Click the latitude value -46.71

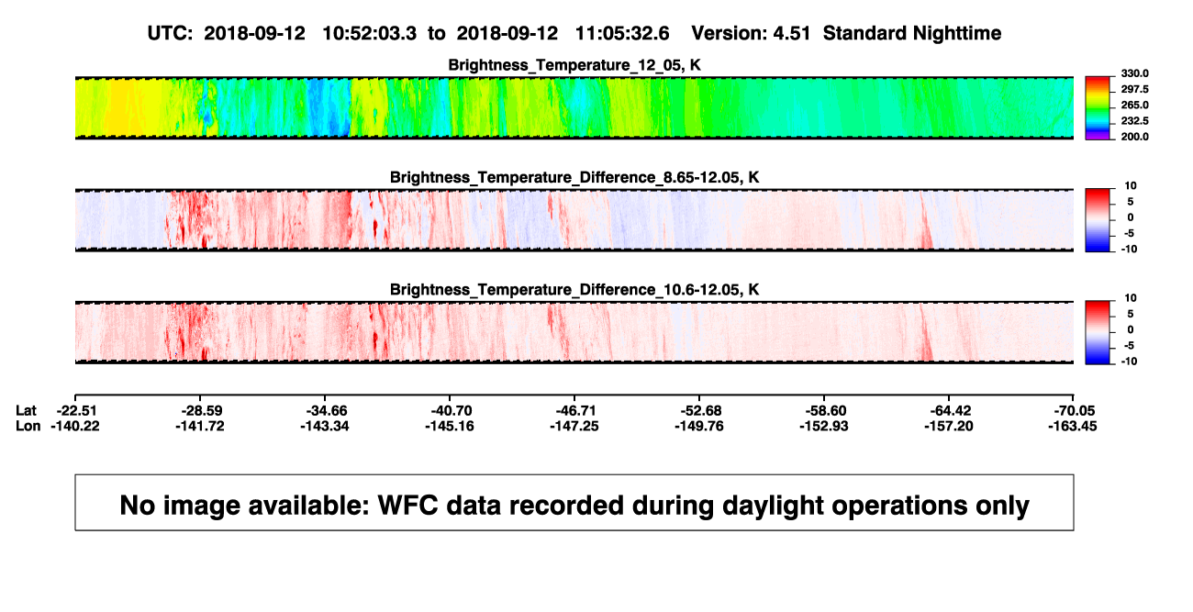(x=575, y=409)
